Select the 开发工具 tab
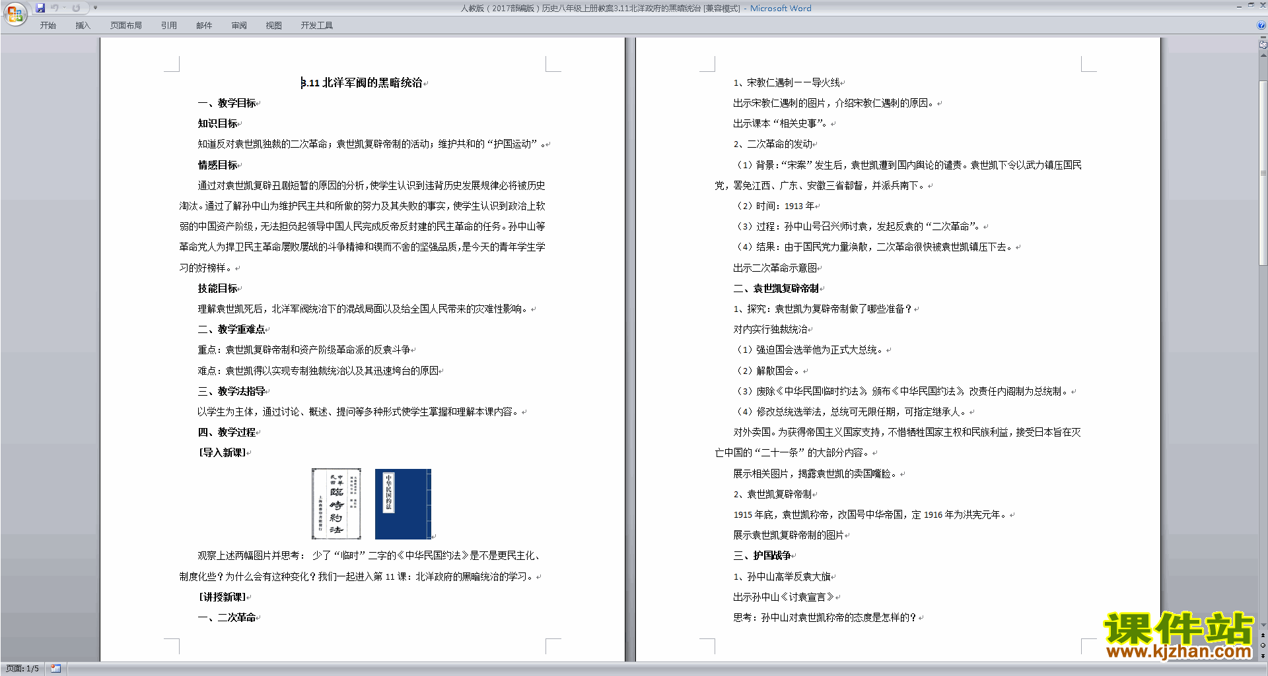Image resolution: width=1268 pixels, height=676 pixels. [x=317, y=25]
